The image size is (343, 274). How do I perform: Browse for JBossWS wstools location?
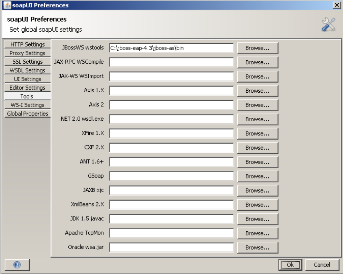pos(258,48)
